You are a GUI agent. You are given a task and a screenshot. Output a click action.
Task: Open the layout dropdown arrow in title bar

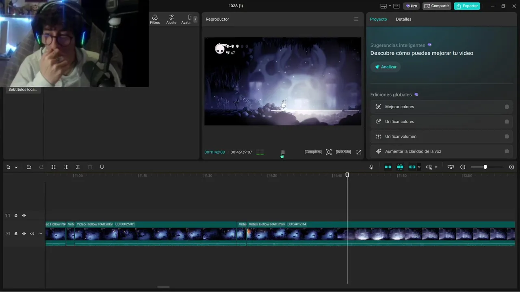(390, 6)
